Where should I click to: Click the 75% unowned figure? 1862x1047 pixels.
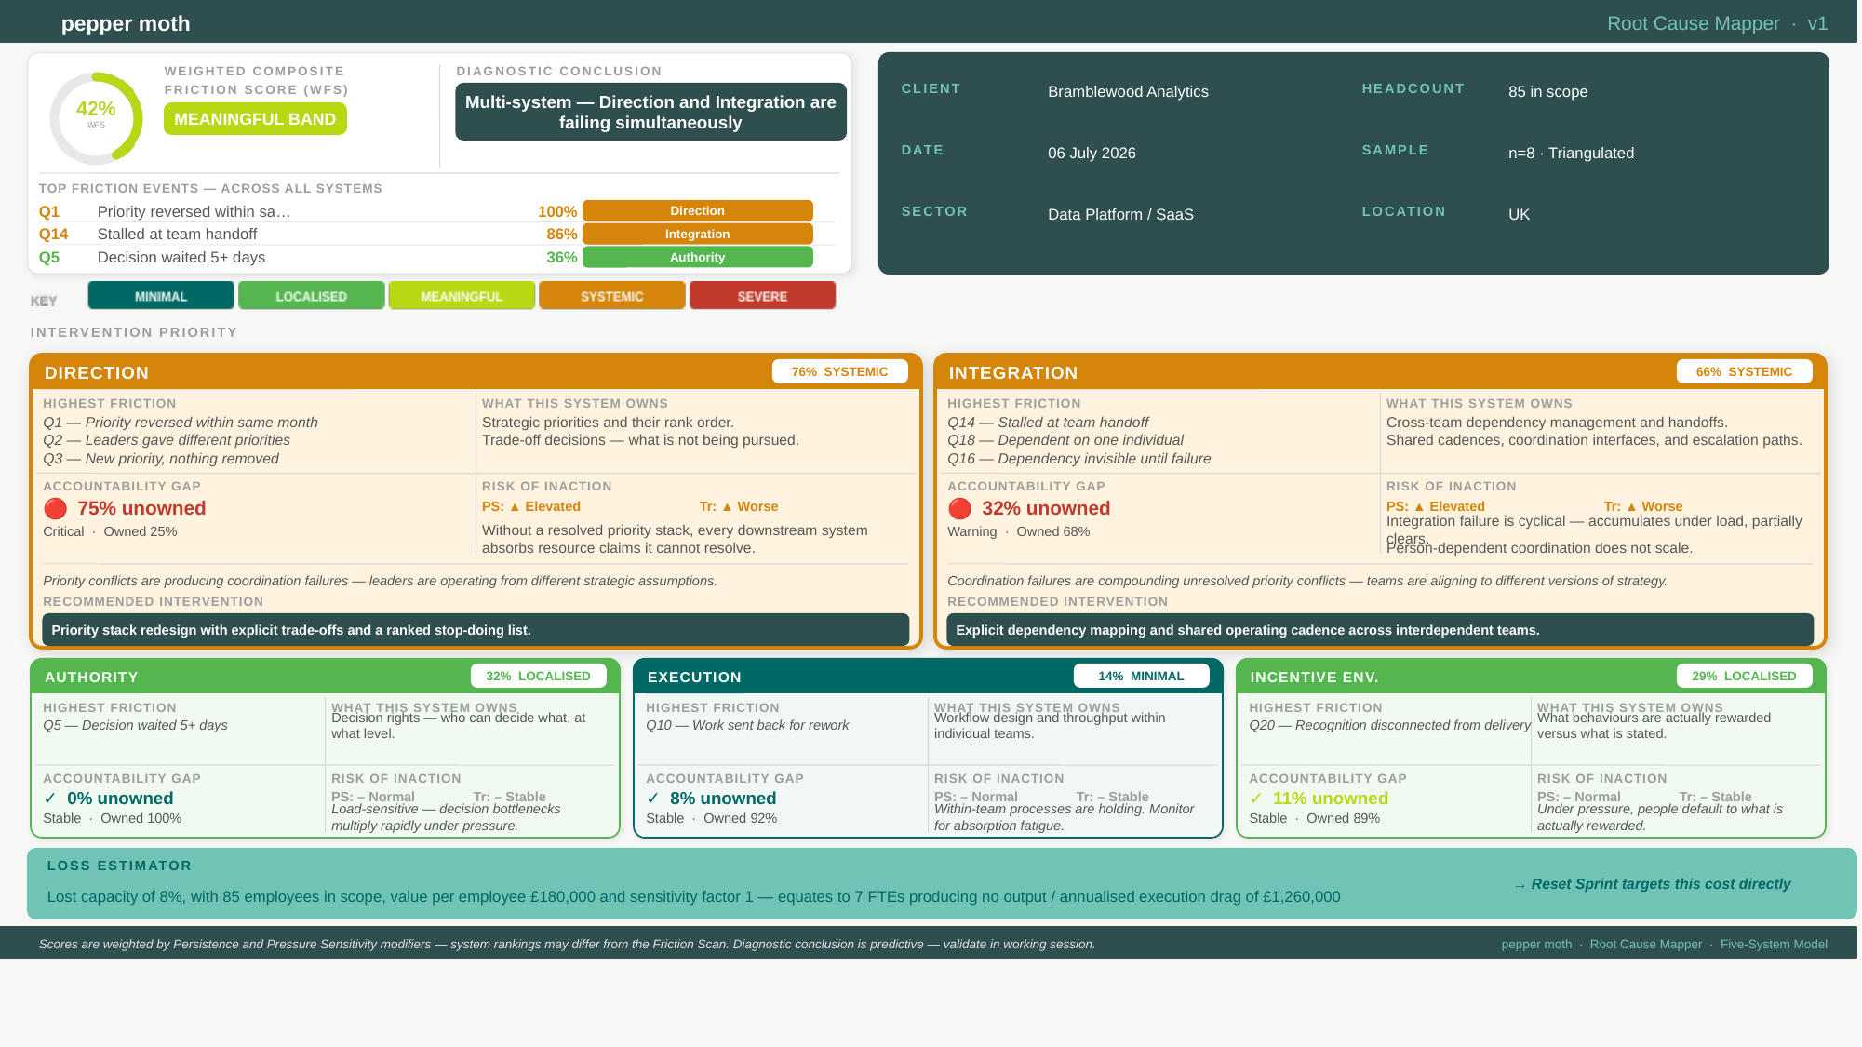(x=141, y=508)
